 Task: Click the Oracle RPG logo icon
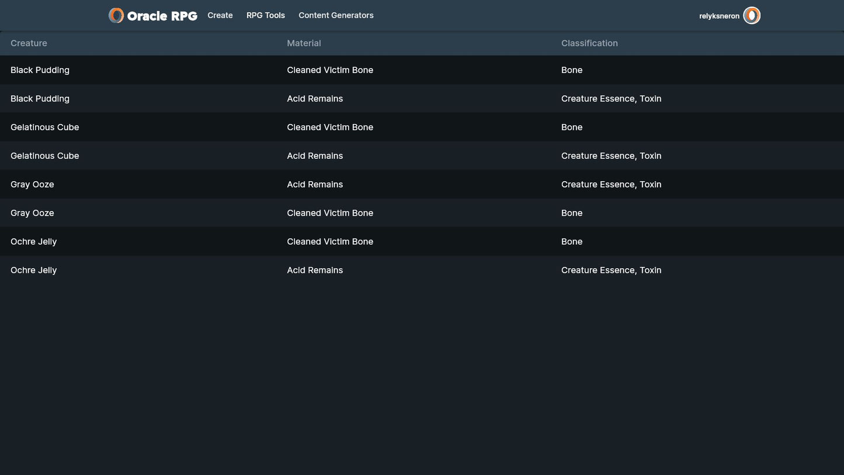116,16
